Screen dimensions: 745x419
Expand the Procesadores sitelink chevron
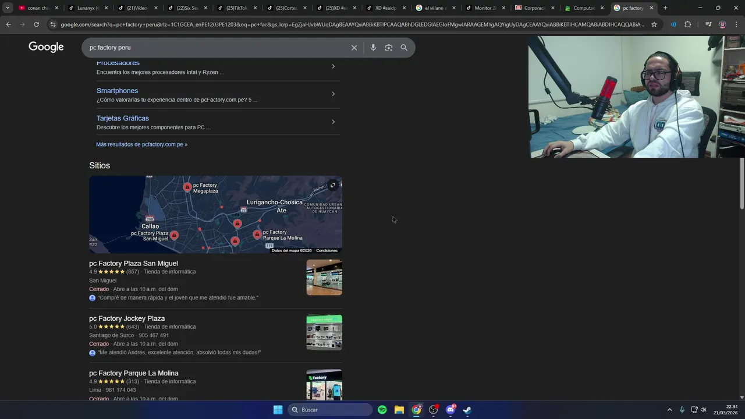[x=333, y=66]
